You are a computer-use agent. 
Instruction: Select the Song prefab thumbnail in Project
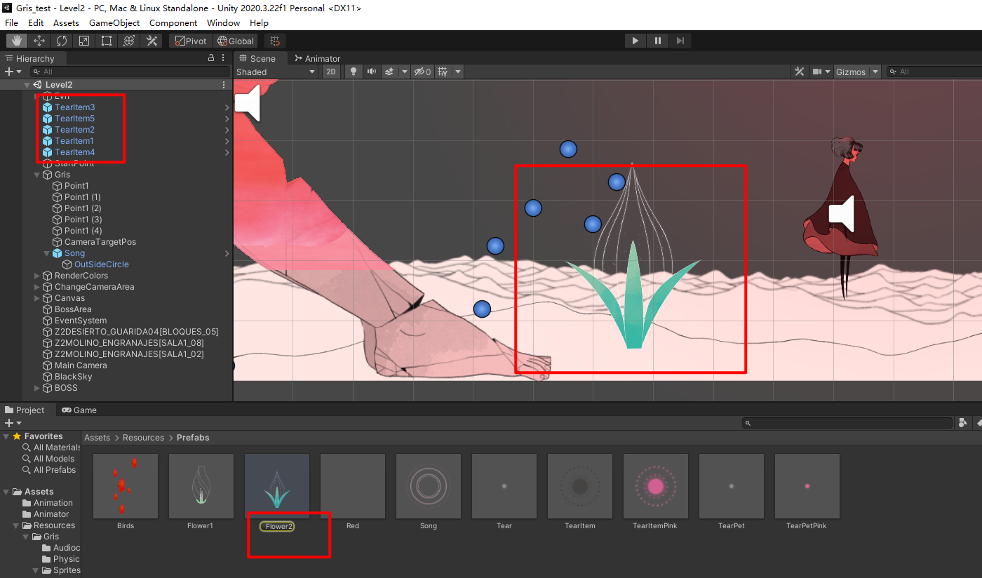click(429, 486)
